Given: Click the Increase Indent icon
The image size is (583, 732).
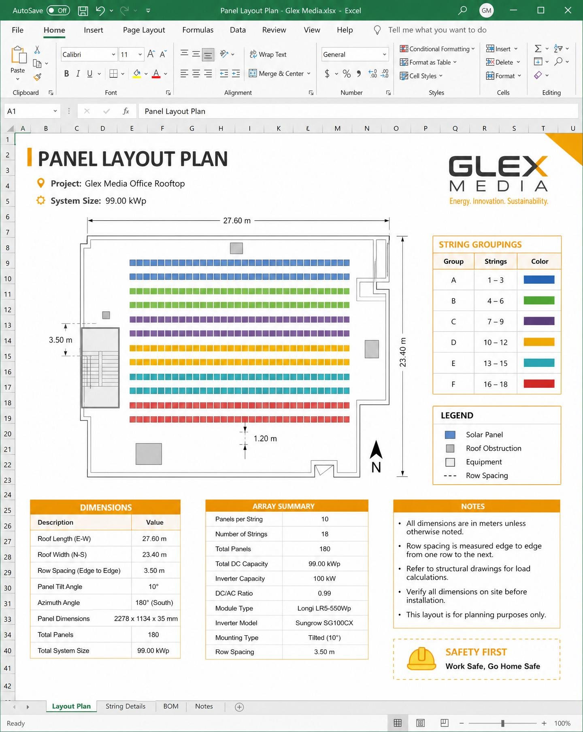Looking at the screenshot, I should [236, 74].
